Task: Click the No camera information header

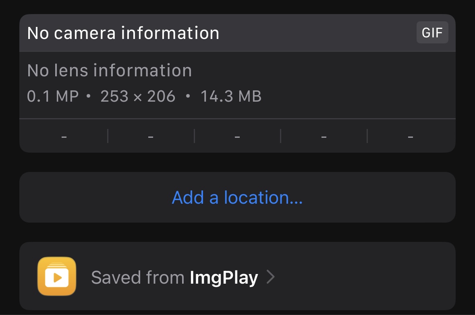Action: click(123, 33)
